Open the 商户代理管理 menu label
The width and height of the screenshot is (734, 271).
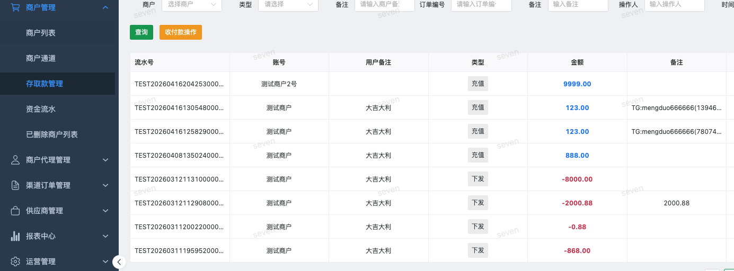48,160
